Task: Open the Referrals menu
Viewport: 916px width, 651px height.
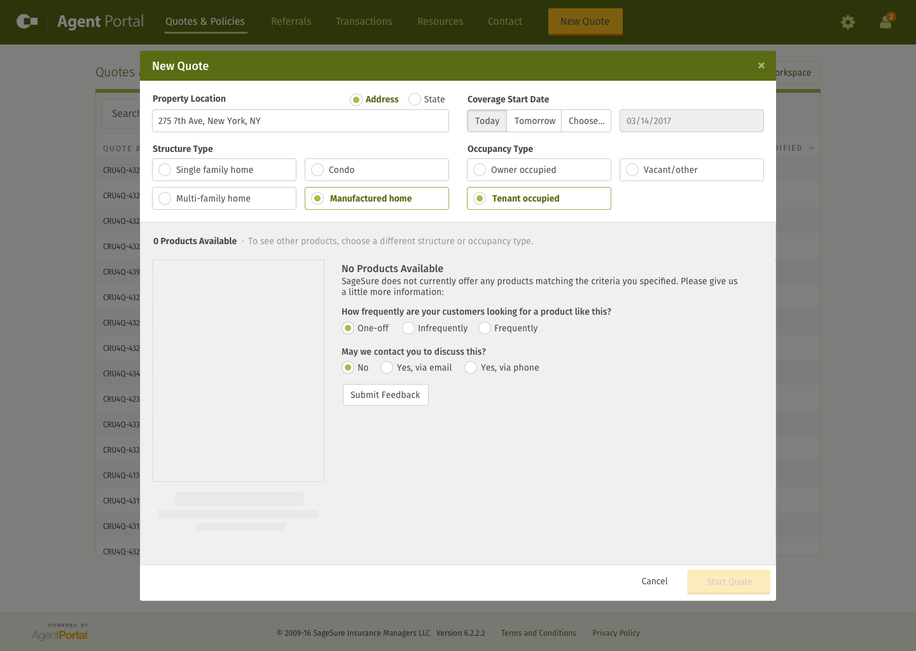Action: tap(291, 22)
